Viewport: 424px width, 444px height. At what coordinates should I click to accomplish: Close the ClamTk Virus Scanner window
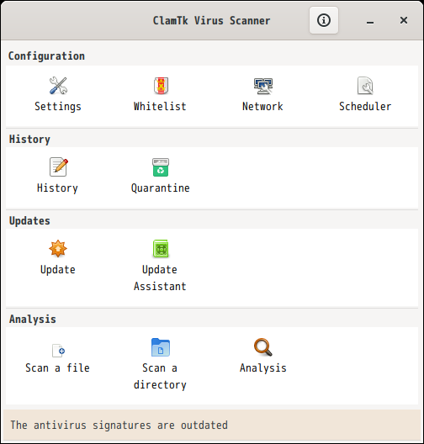404,20
